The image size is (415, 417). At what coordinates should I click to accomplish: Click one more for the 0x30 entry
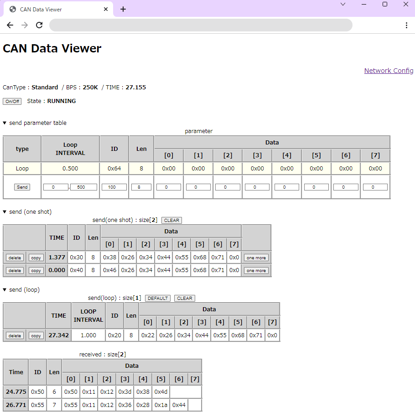tap(256, 257)
